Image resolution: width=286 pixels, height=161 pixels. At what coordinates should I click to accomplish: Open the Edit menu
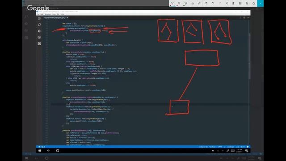click(42, 14)
